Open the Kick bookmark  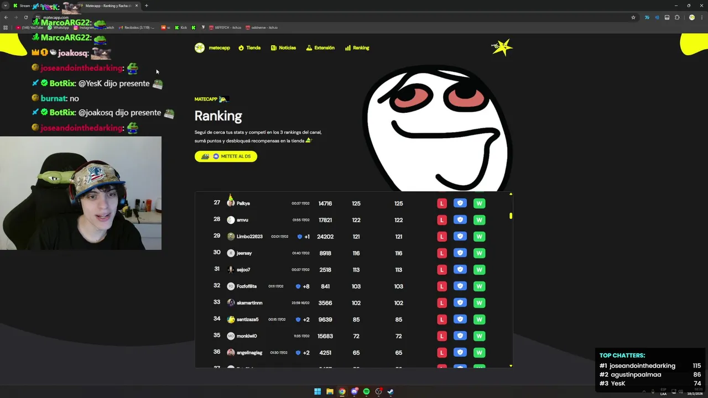click(x=181, y=27)
